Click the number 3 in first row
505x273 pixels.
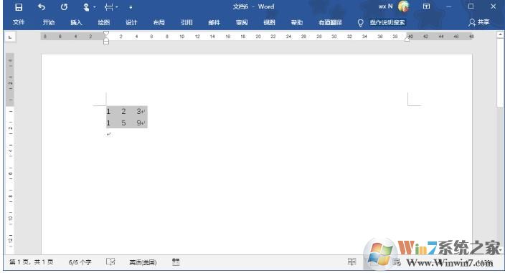pyautogui.click(x=138, y=111)
